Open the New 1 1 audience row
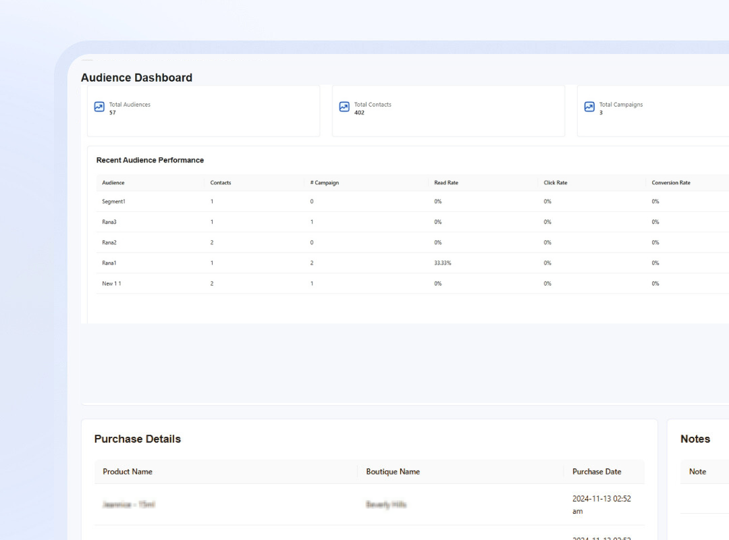The image size is (729, 540). 412,283
